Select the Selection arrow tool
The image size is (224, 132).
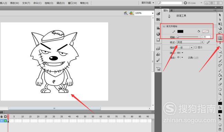point(220,15)
